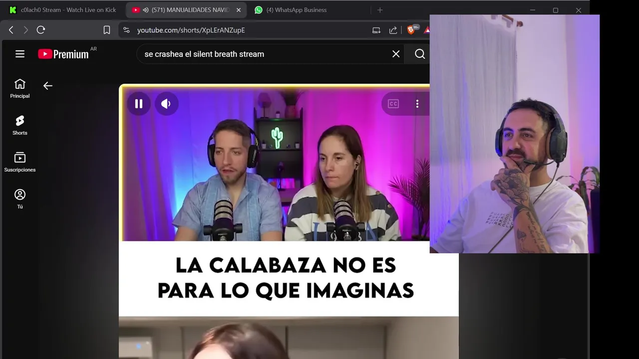Viewport: 639px width, 359px height.
Task: Open Principal in sidebar
Action: click(x=20, y=89)
